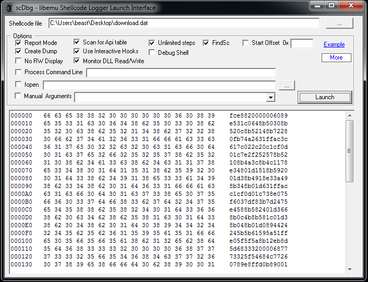Click the scDbg app icon in title bar
Screen dimensions: 368x282
[9, 8]
